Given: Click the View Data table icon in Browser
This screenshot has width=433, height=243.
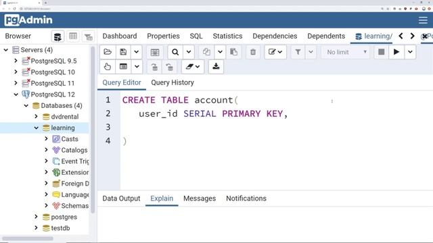Looking at the screenshot, I should [73, 36].
